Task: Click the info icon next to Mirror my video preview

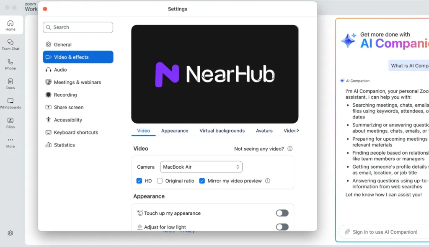Action: point(268,181)
